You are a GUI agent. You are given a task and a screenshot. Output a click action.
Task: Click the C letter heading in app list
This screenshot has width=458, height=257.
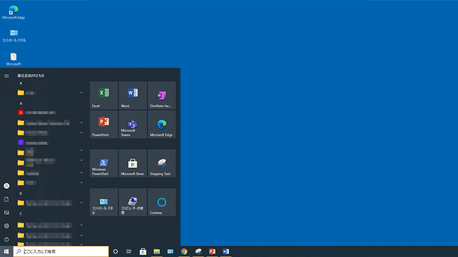(21, 214)
